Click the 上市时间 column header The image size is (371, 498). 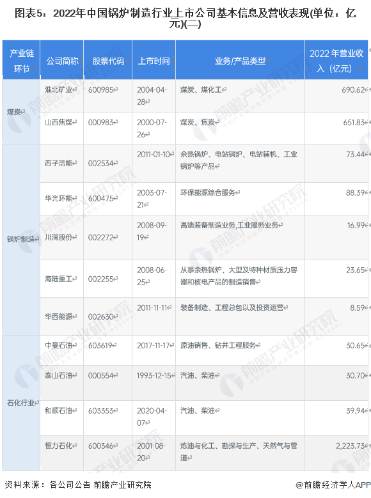click(154, 60)
